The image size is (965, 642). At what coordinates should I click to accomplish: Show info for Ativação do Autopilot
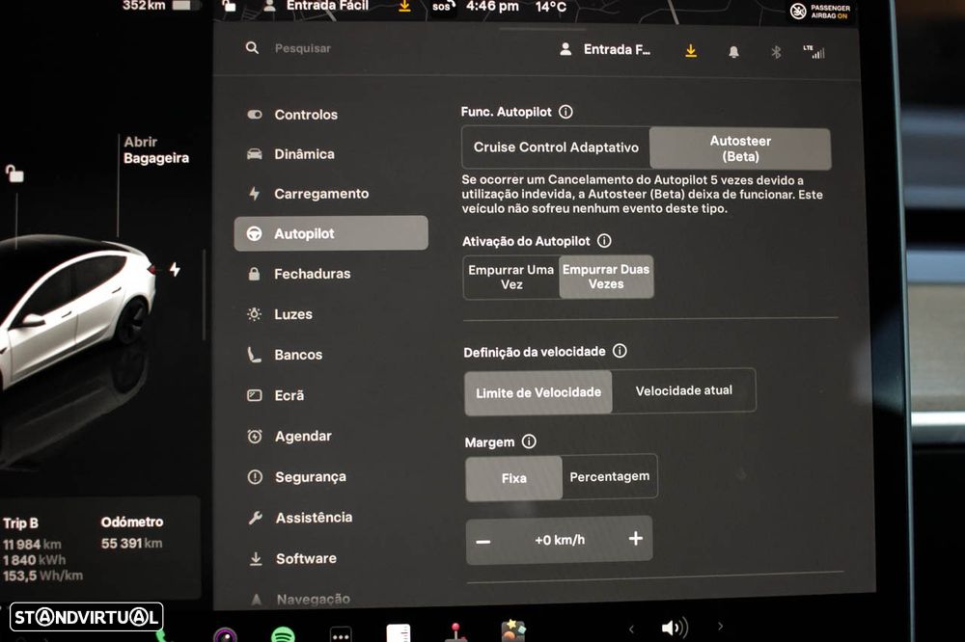tap(604, 240)
